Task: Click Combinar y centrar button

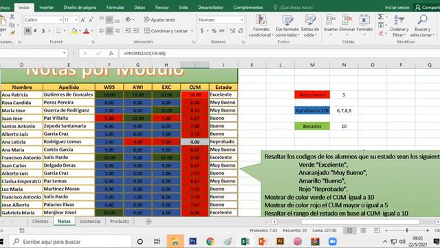Action: pos(166,30)
